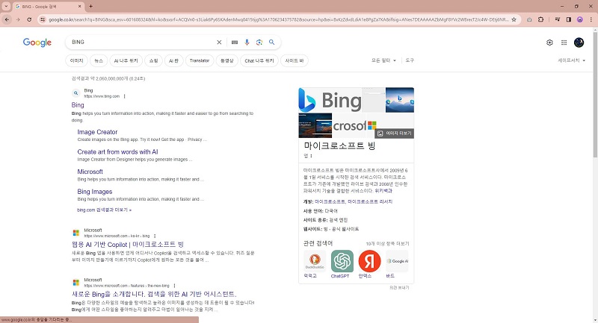Open more options for Copilot microsoft.com result
This screenshot has height=323, width=598.
pyautogui.click(x=155, y=236)
